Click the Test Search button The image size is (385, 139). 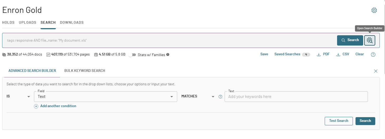click(338, 121)
